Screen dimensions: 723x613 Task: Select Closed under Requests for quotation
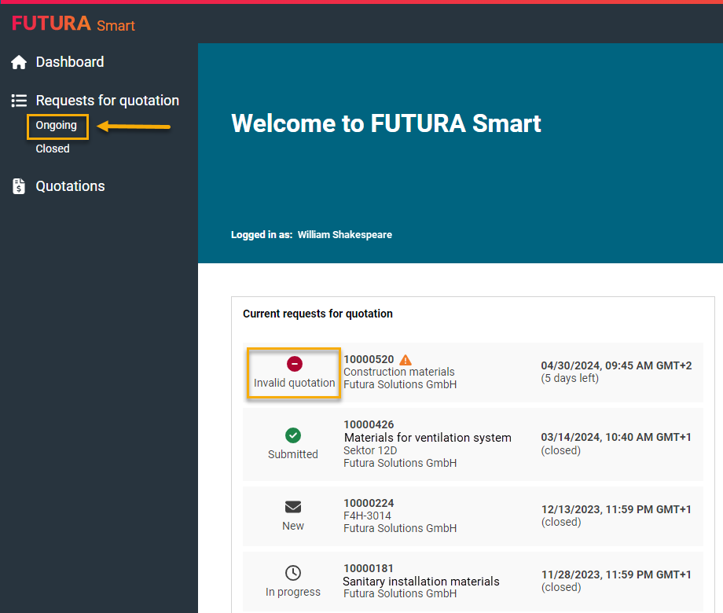click(x=53, y=149)
